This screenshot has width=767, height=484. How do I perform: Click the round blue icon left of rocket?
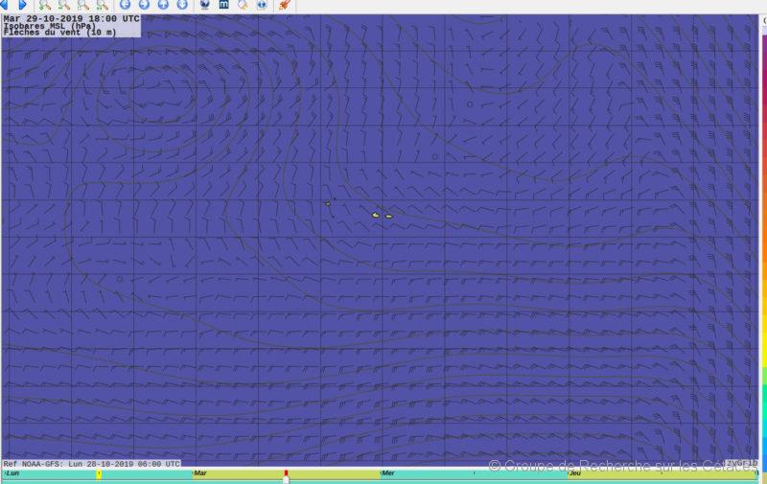tap(262, 5)
